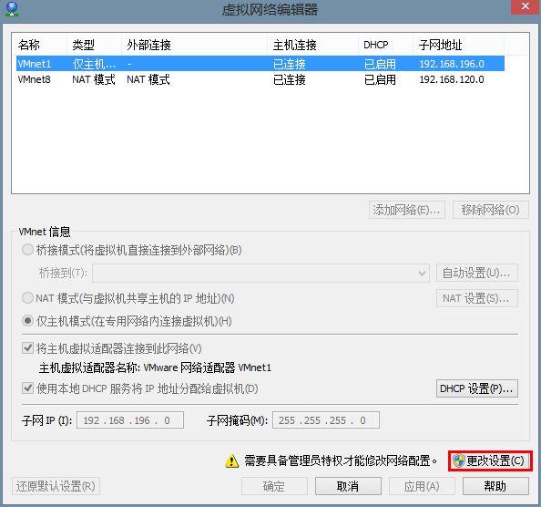Open NAT 设置(S)... button
This screenshot has width=541, height=507.
477,298
